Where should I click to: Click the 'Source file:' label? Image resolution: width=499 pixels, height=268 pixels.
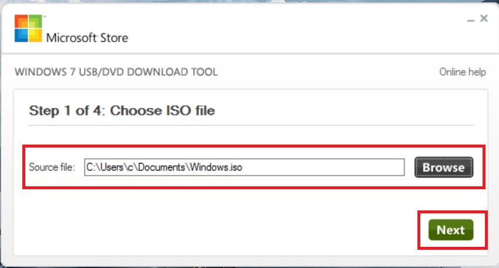[52, 168]
